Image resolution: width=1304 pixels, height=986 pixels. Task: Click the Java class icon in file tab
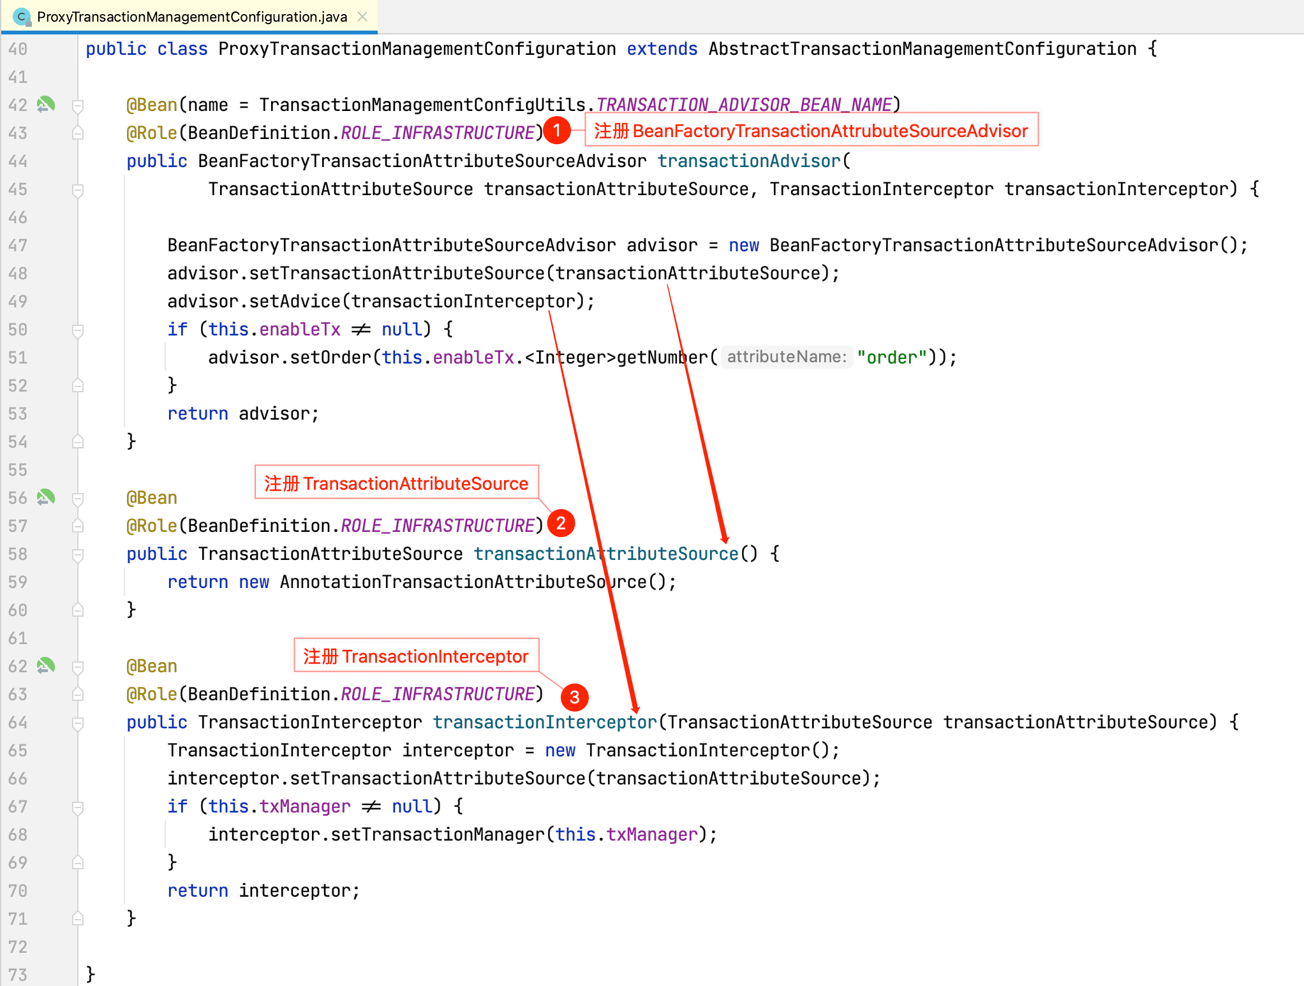point(22,17)
